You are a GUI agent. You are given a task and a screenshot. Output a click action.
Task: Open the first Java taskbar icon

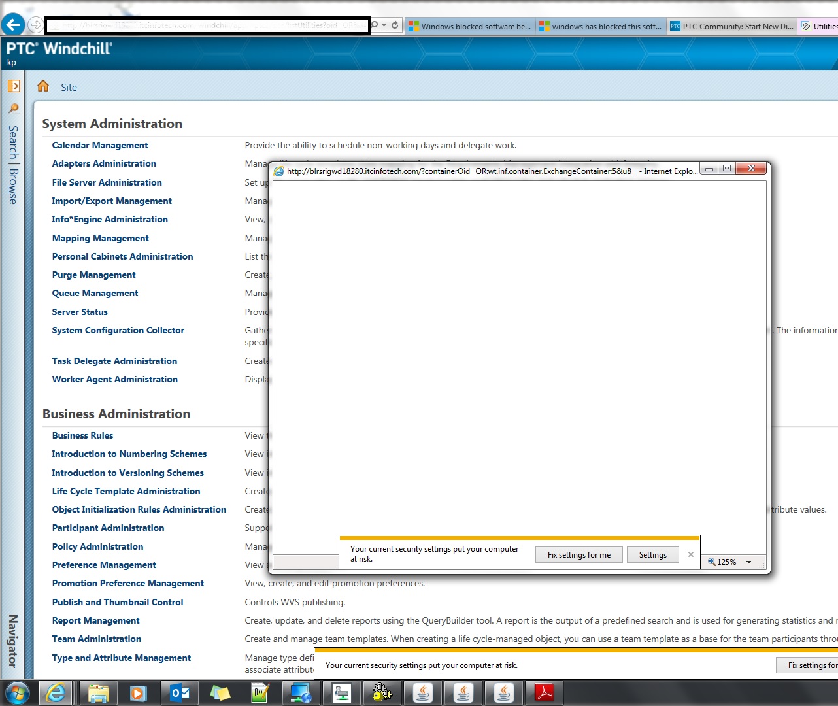[x=423, y=693]
